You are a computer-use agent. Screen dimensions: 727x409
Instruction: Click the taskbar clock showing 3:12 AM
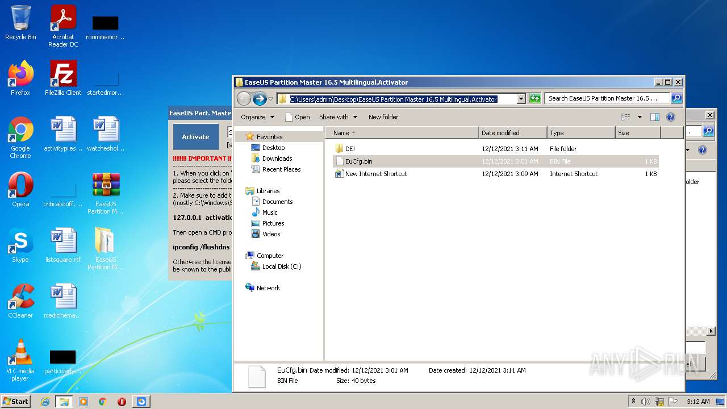[x=698, y=402]
